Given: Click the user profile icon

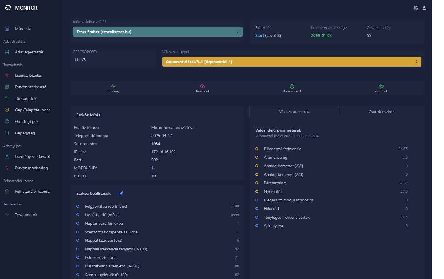Looking at the screenshot, I should pos(424,8).
